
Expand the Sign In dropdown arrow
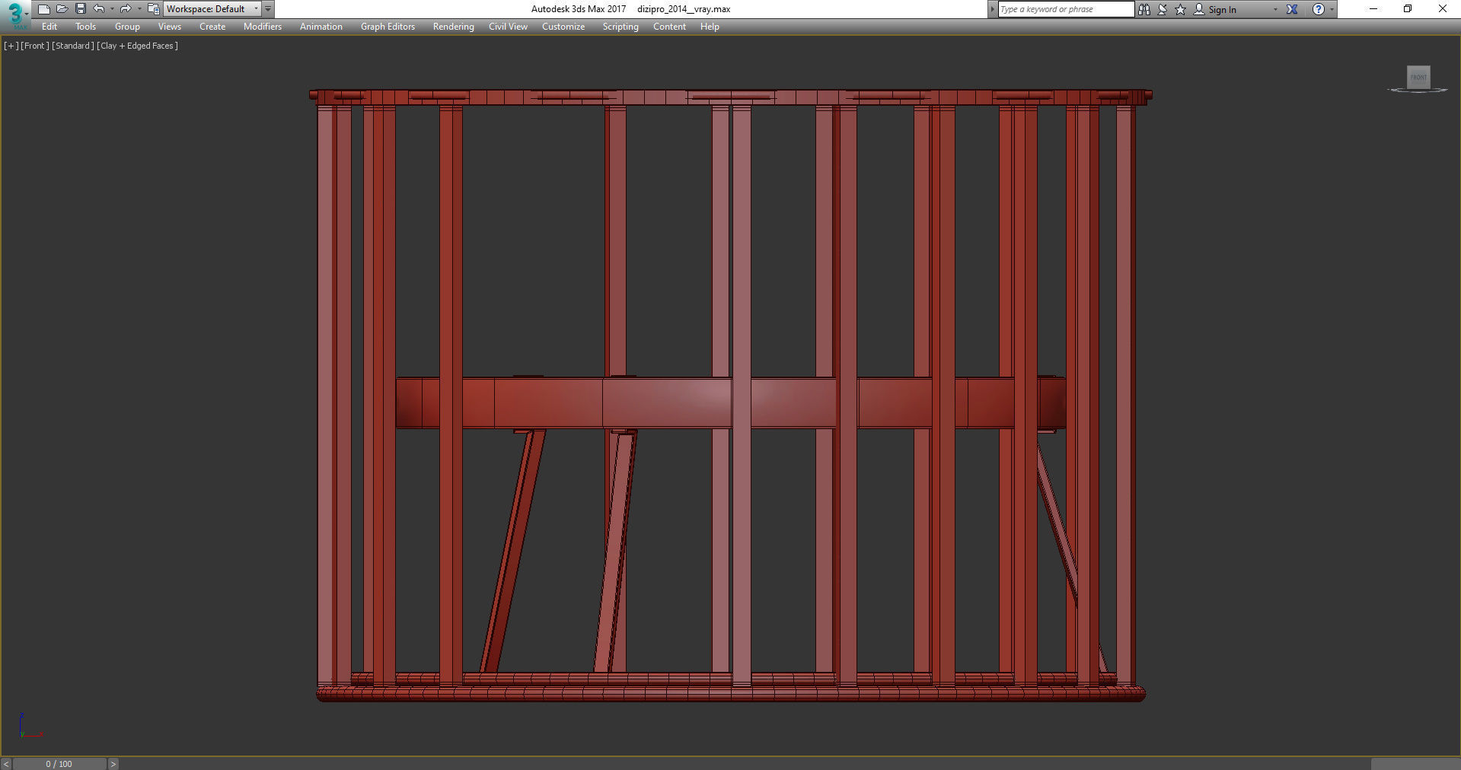[x=1275, y=9]
